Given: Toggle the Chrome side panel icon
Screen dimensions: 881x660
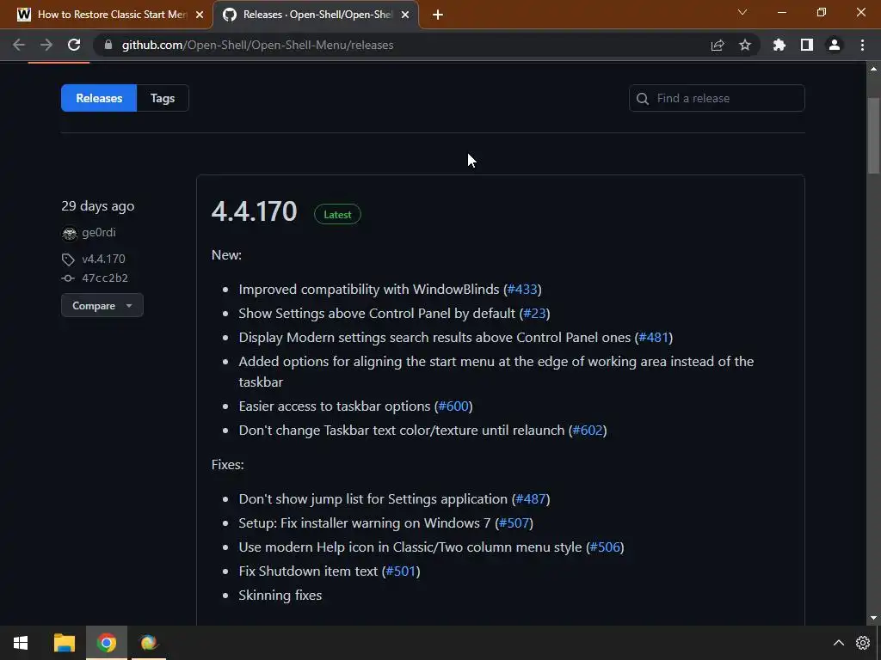Looking at the screenshot, I should [x=807, y=45].
